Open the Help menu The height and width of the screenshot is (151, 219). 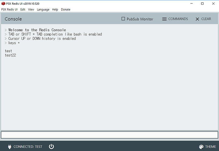[x=55, y=9]
